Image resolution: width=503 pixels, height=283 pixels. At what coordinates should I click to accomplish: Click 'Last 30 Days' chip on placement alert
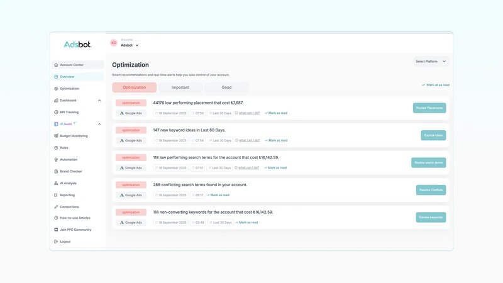[x=220, y=113]
